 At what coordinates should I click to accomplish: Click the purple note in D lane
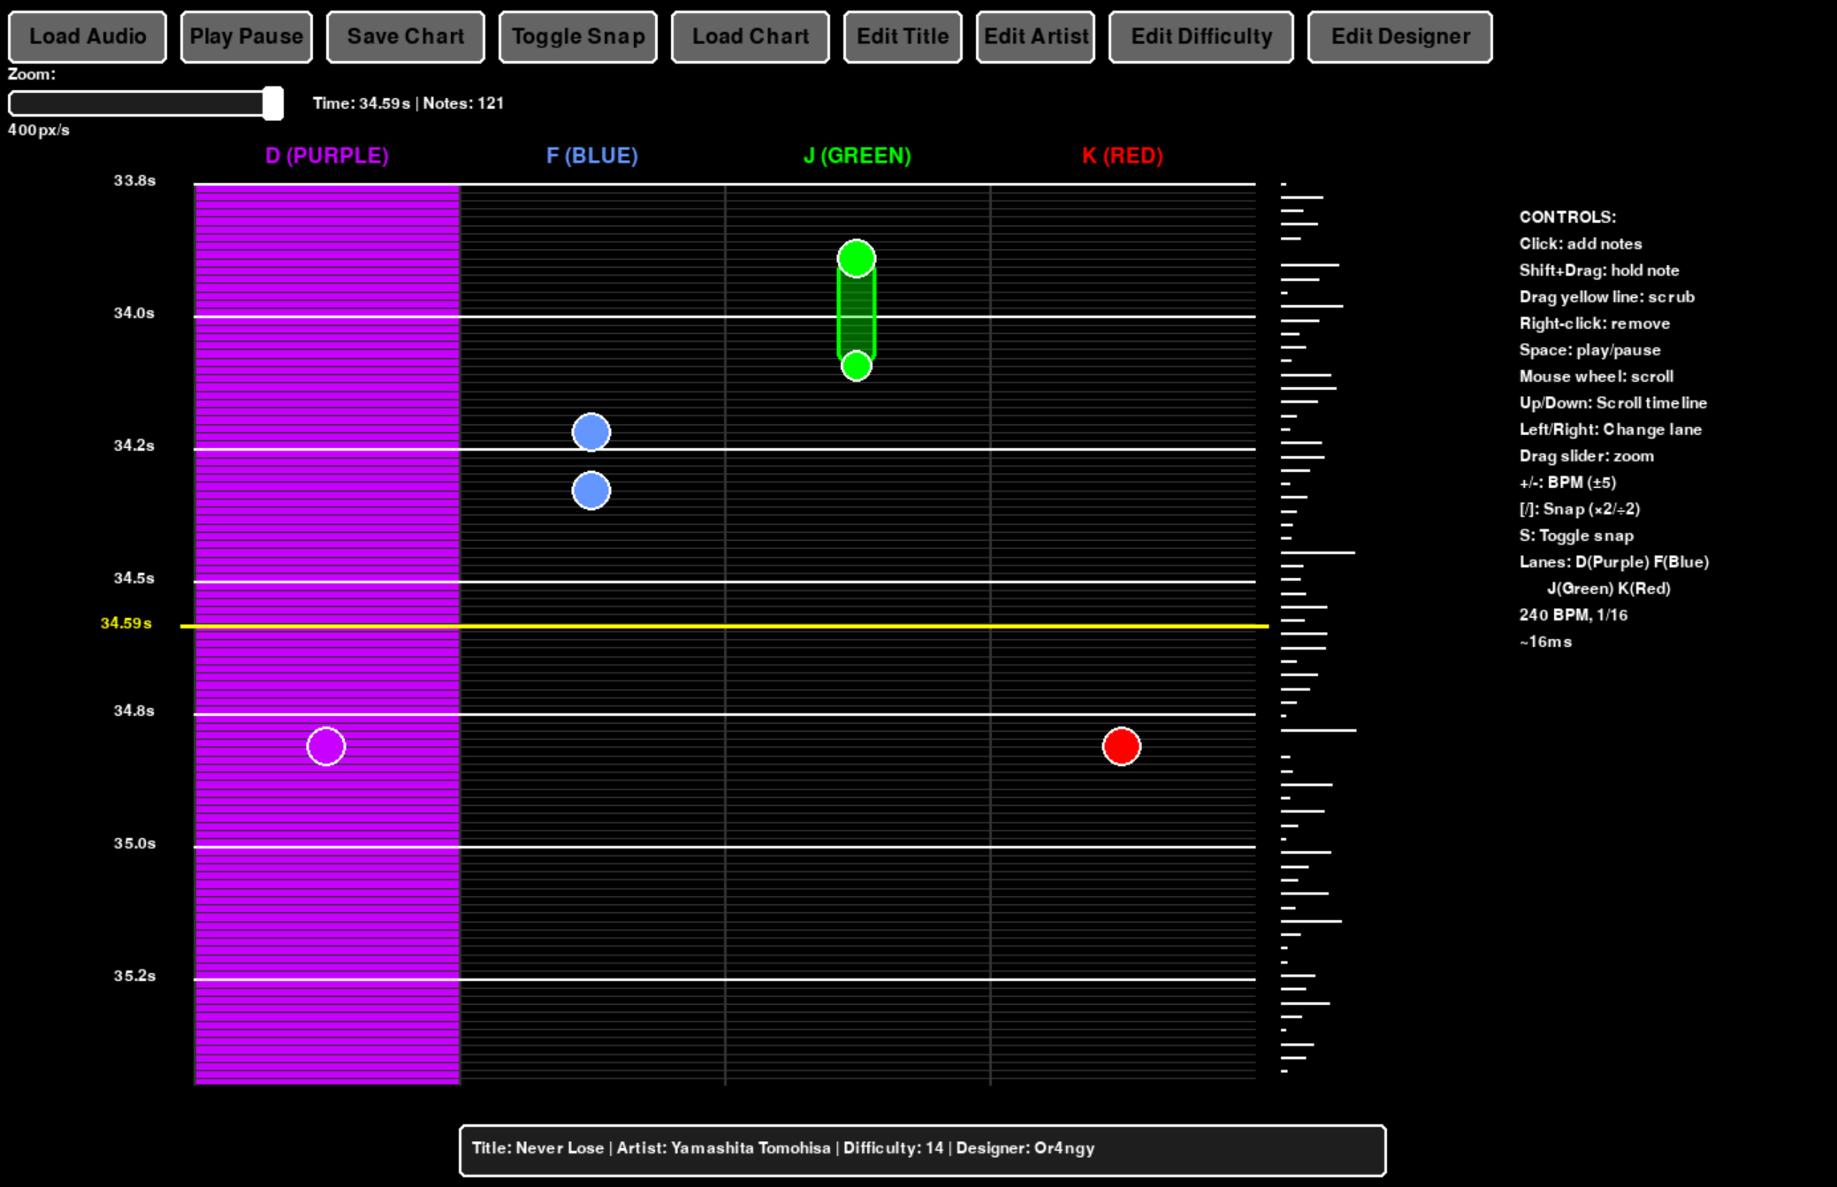point(326,747)
